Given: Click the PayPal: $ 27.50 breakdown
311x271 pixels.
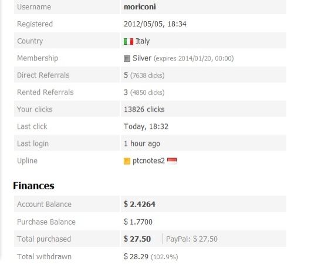Looking at the screenshot, I should pyautogui.click(x=192, y=239).
